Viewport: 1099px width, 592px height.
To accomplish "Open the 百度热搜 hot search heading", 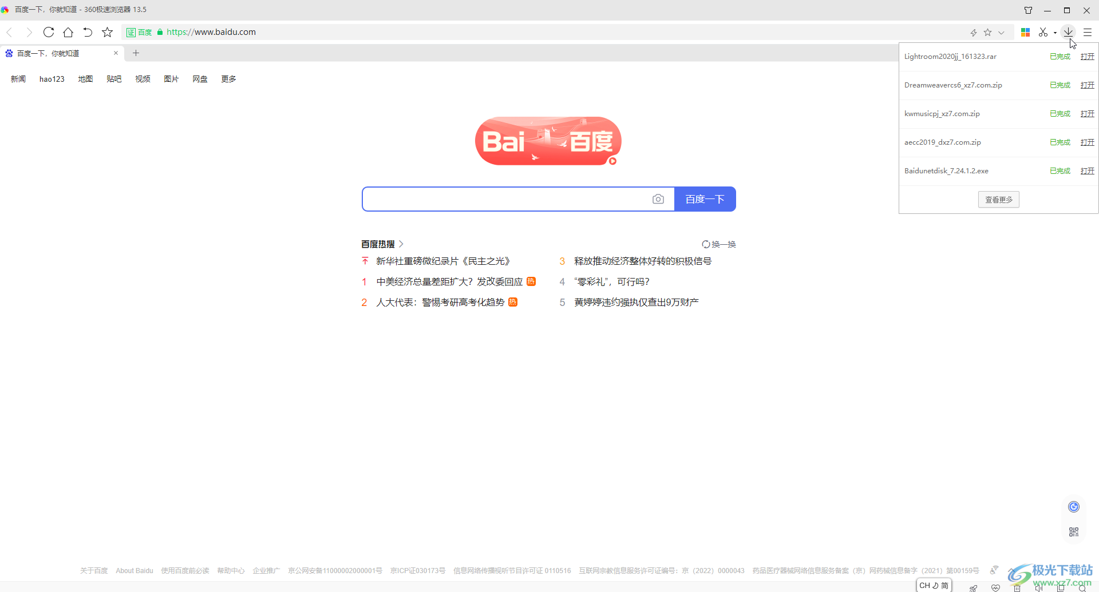I will [382, 244].
